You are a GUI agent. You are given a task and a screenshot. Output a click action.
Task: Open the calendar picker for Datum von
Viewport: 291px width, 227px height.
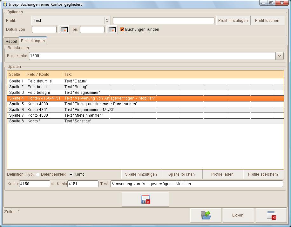pos(64,29)
